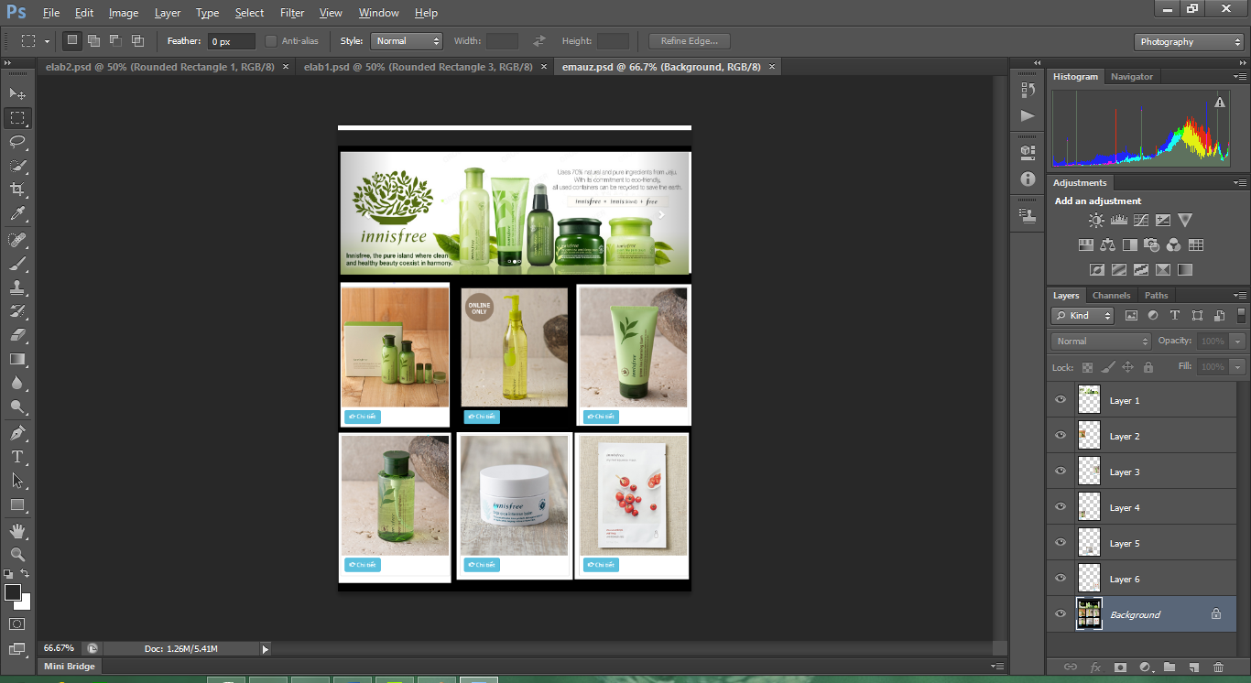Select the Move tool
The image size is (1251, 683).
pos(17,93)
